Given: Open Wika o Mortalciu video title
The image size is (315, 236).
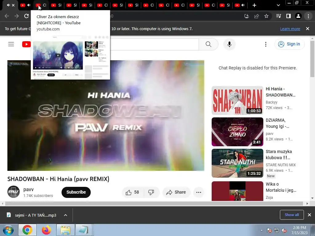Looking at the screenshot, I should [x=281, y=187].
